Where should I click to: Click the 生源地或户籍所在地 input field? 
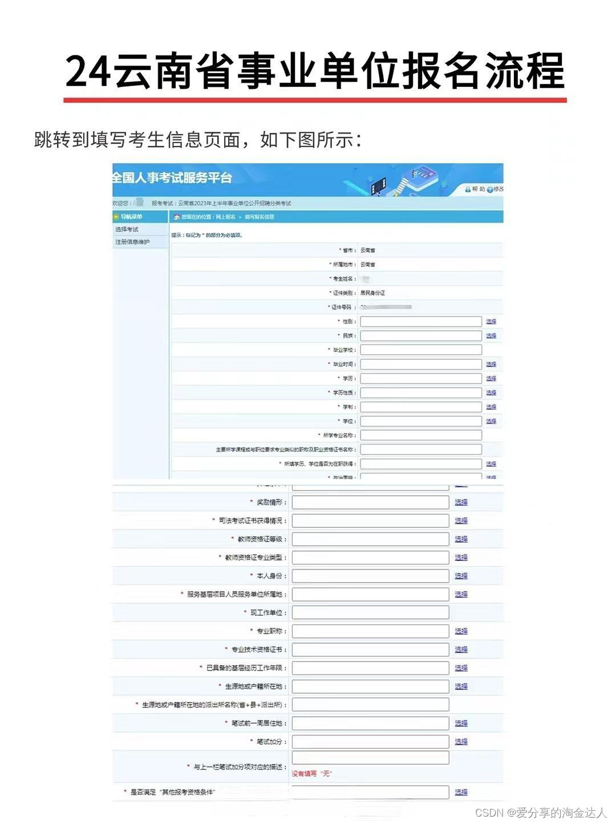pos(371,686)
